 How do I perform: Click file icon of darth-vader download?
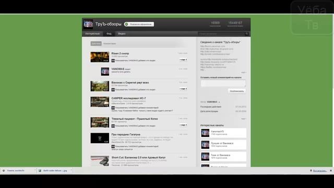click(40, 171)
